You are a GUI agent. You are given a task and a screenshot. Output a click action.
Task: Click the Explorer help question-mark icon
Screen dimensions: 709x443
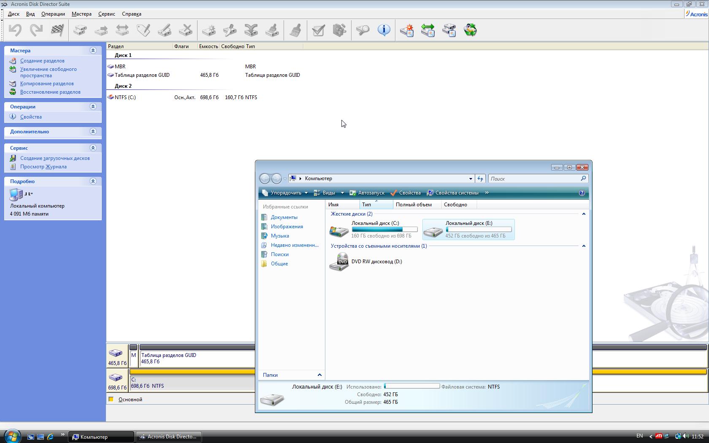click(x=582, y=193)
